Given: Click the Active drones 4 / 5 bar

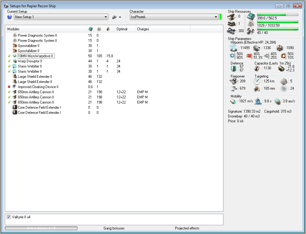Looking at the screenshot, I should coord(41,228).
